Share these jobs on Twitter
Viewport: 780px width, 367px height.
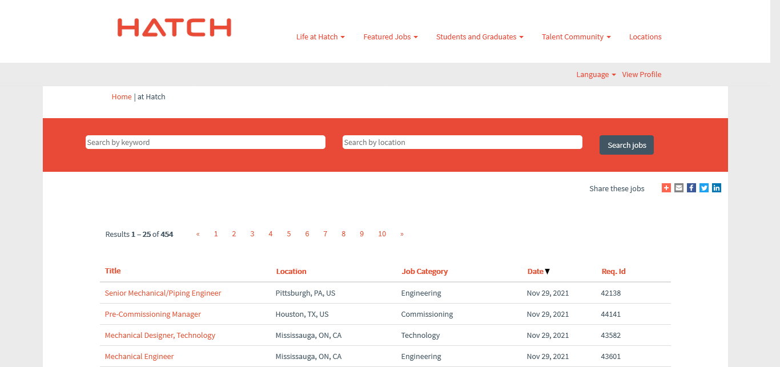(703, 188)
